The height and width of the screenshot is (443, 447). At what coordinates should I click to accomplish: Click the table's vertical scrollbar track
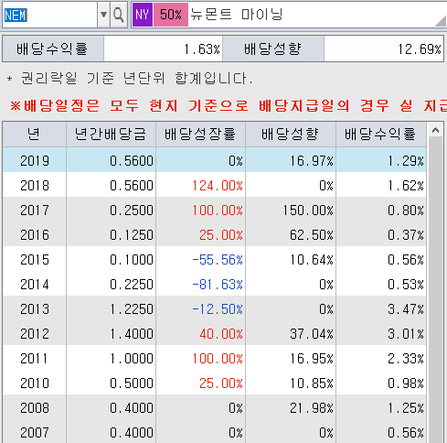pyautogui.click(x=435, y=290)
